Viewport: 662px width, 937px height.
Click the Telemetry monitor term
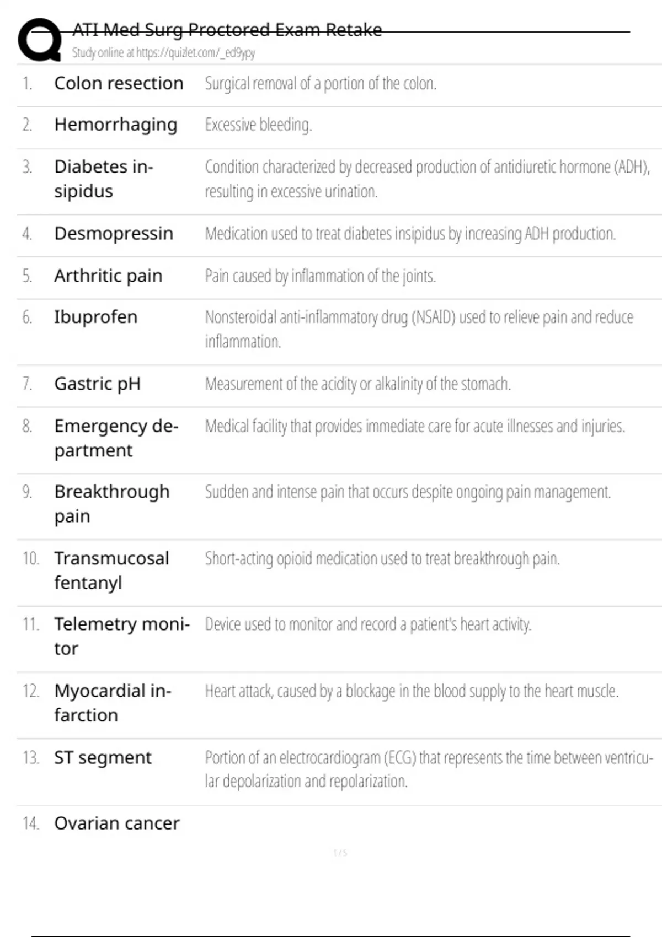[121, 636]
